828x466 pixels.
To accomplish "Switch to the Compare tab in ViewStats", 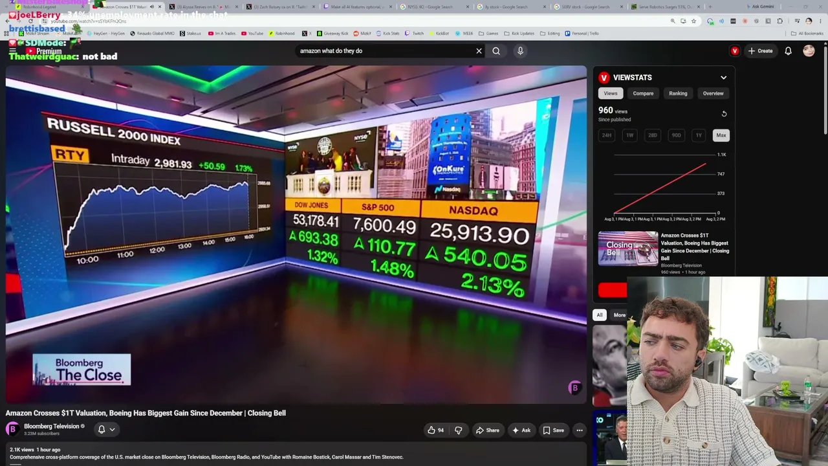I will click(x=643, y=93).
